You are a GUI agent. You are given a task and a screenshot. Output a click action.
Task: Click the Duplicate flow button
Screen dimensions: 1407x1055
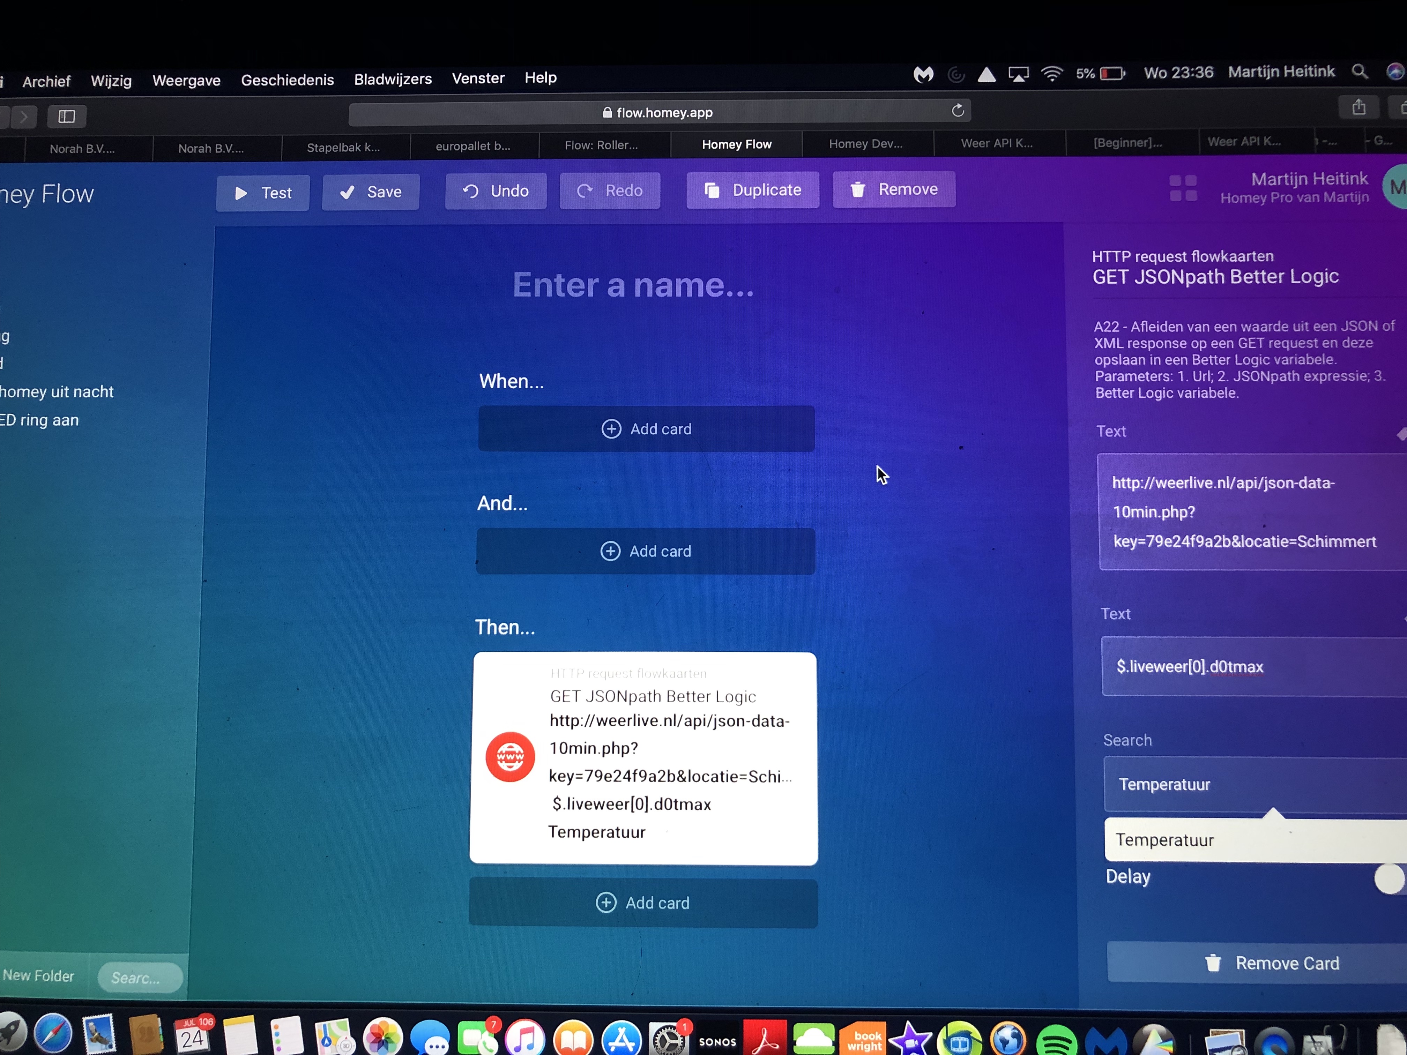752,190
